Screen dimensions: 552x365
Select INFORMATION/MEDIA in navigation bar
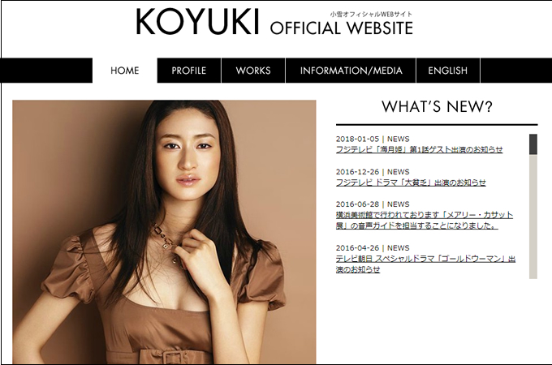click(x=351, y=71)
